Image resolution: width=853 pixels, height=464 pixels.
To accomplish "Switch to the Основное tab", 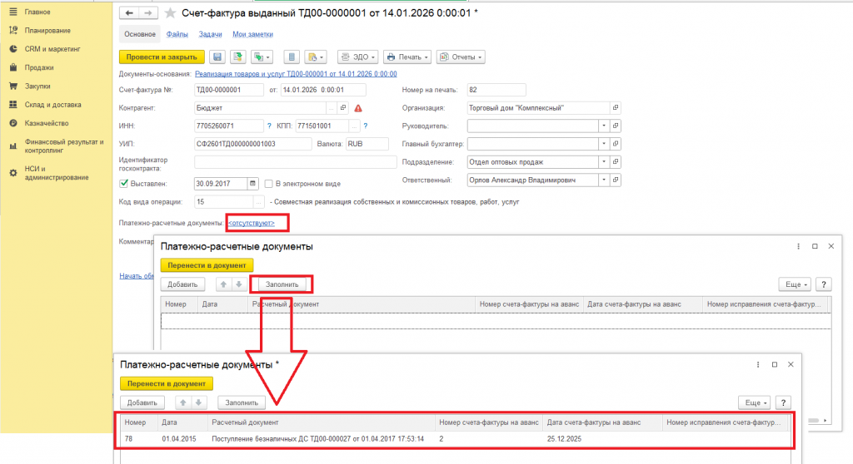I will 140,34.
